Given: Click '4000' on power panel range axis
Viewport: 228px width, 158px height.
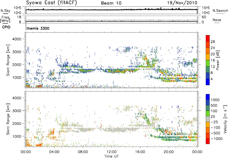Looking at the screenshot, I should coord(17,39).
